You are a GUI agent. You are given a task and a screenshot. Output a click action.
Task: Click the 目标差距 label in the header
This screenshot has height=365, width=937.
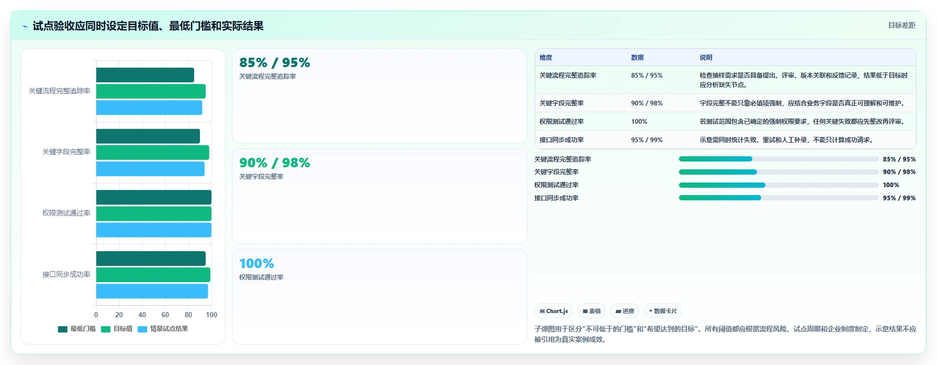click(901, 25)
